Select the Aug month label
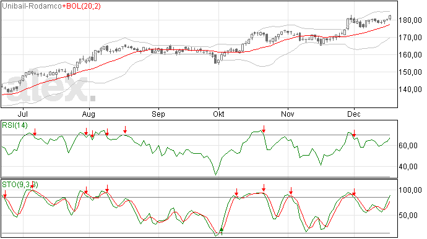Image resolution: width=427 pixels, height=239 pixels. tap(88, 114)
